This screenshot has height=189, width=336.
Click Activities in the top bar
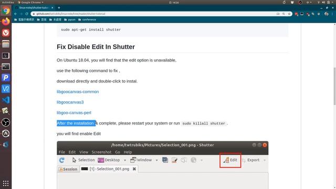8,2
